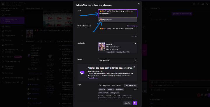
Task: Open the hamburger menu at top left
Action: pos(3,4)
